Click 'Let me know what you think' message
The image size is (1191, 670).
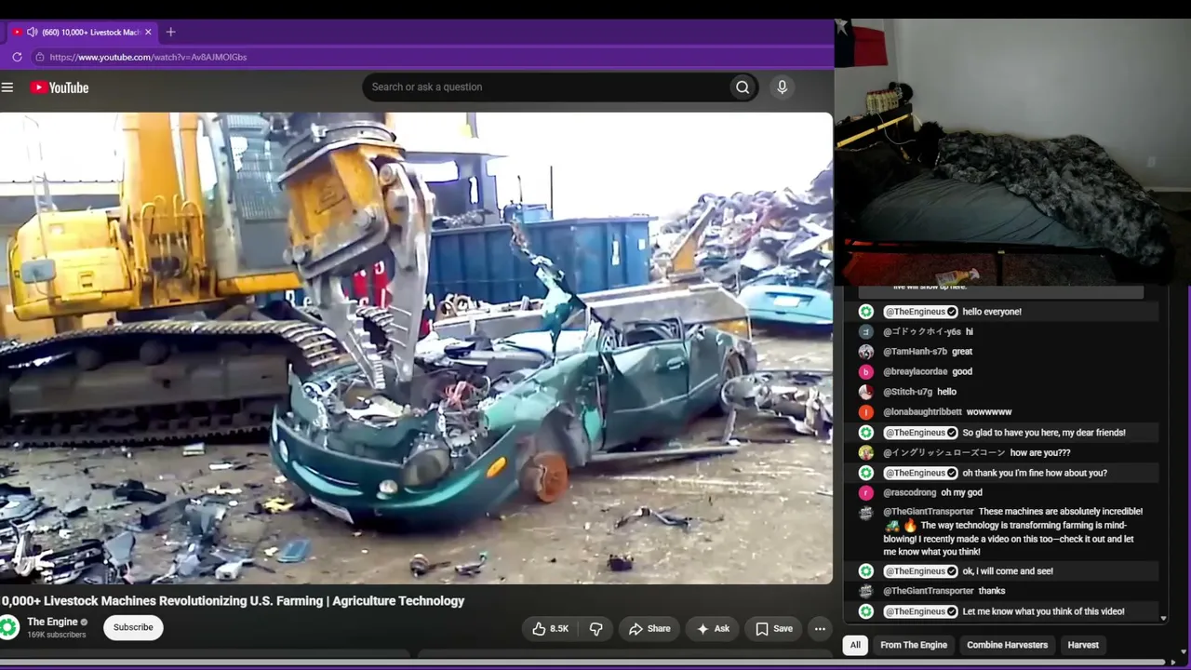[x=1044, y=611]
